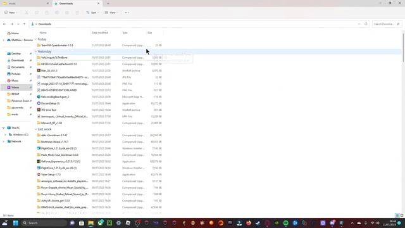The height and width of the screenshot is (228, 405).
Task: Switch to the mods tab
Action: [26, 4]
